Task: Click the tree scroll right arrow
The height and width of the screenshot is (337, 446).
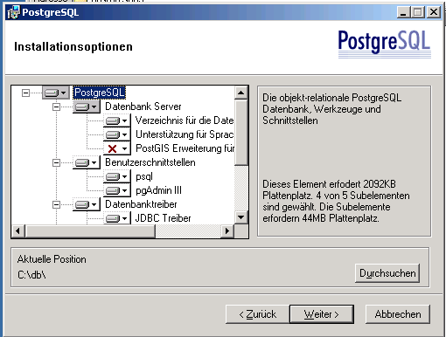Action: point(227,231)
